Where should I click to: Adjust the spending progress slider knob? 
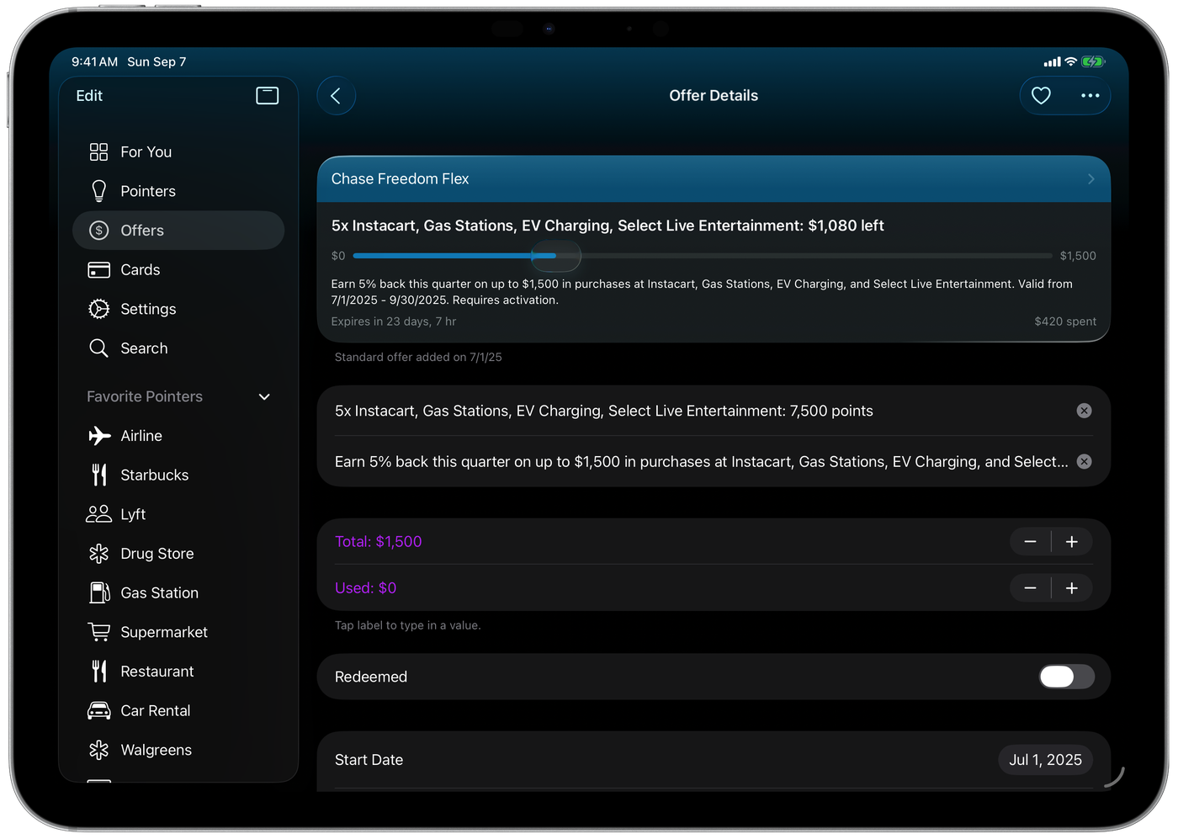point(555,256)
